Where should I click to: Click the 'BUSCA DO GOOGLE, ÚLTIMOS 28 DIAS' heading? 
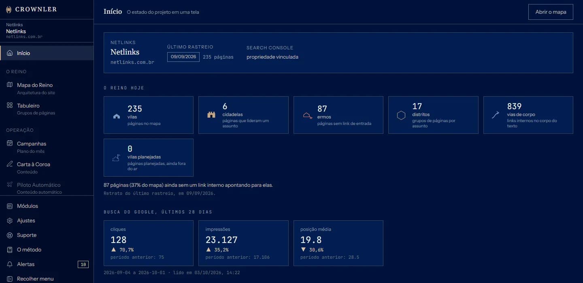coord(158,212)
